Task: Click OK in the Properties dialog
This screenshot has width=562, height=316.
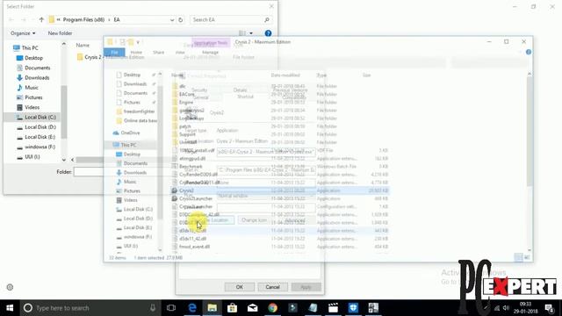Action: pyautogui.click(x=240, y=287)
